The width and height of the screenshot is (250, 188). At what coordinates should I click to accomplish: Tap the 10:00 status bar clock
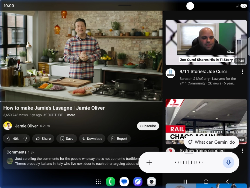(9, 6)
